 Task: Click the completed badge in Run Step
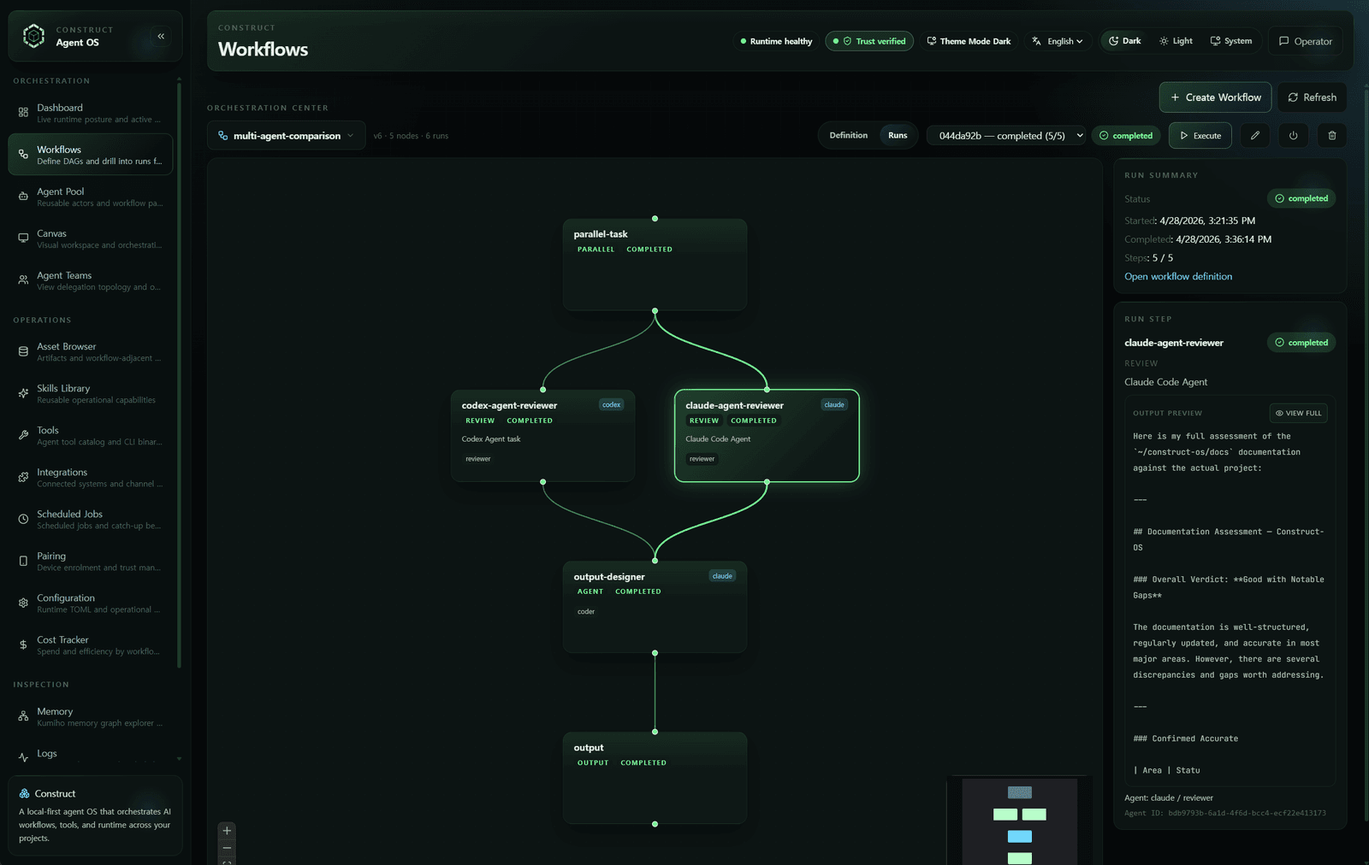point(1301,343)
